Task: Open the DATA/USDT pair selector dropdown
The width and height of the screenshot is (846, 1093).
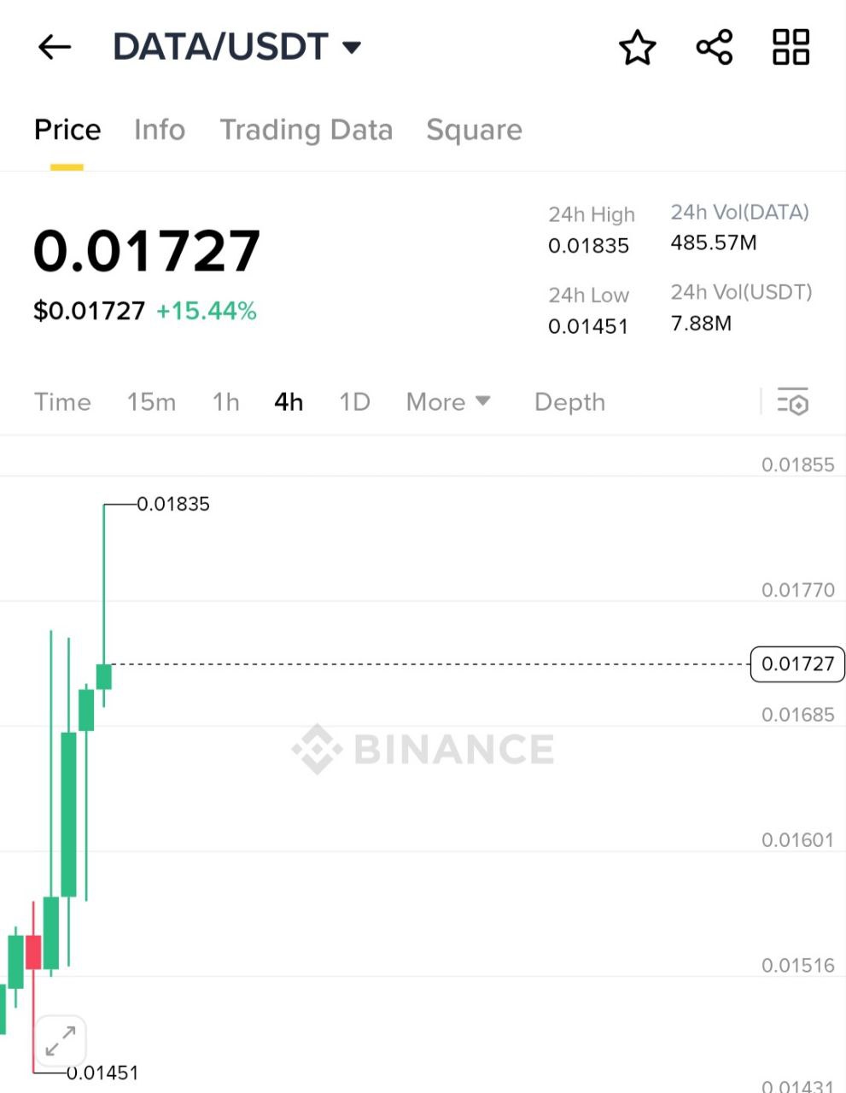Action: click(237, 47)
